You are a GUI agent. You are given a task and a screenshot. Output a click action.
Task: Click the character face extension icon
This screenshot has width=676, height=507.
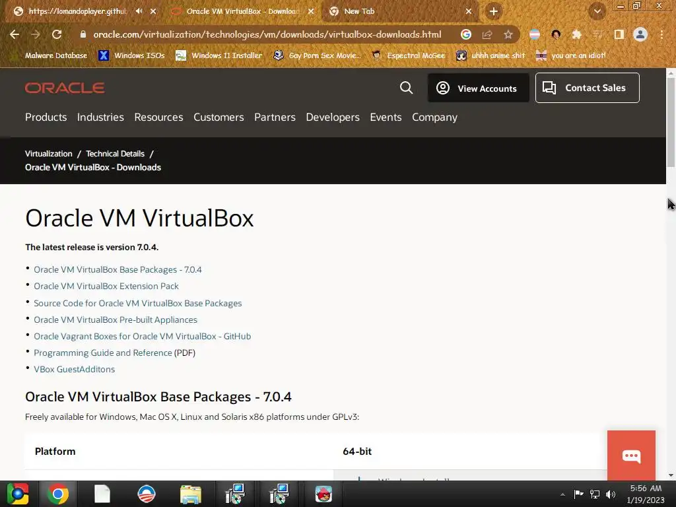click(x=556, y=34)
